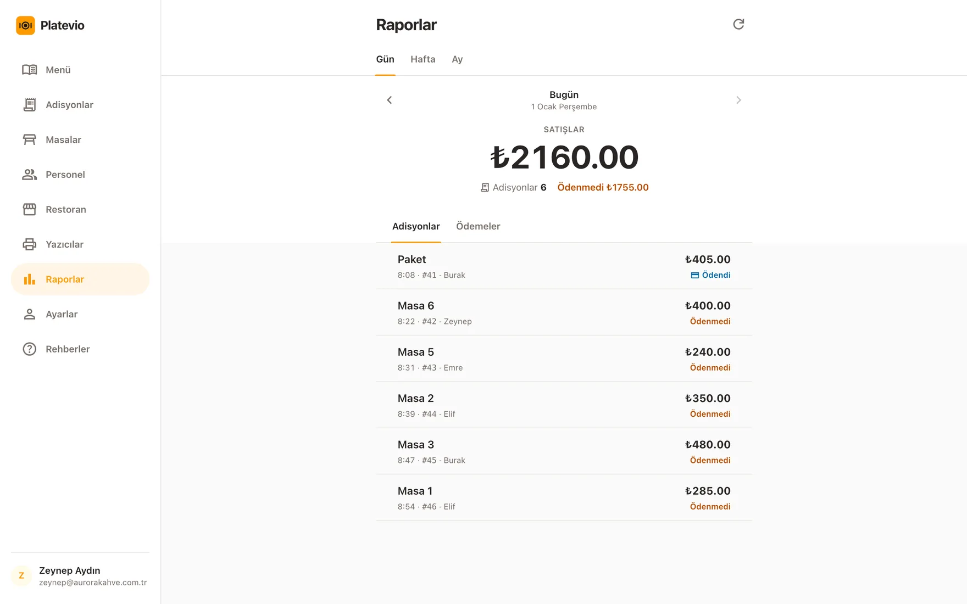This screenshot has height=604, width=967.
Task: Open the Paket order row
Action: 564,266
